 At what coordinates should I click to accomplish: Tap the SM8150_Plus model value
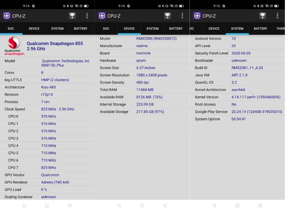[x=53, y=65]
